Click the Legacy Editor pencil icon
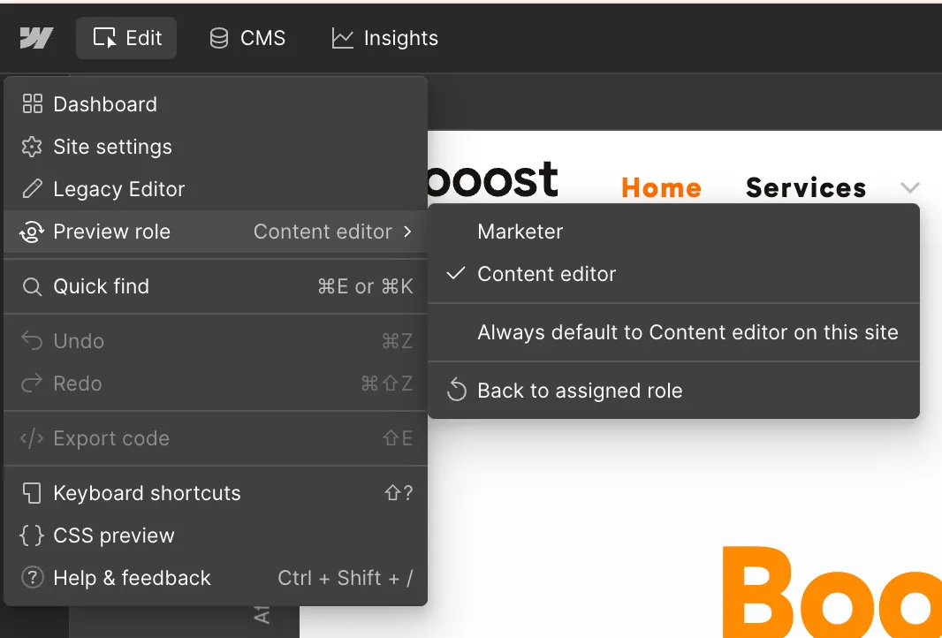Image resolution: width=942 pixels, height=638 pixels. tap(32, 189)
